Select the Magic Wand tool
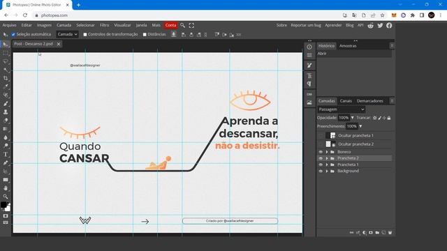The image size is (447, 251). [x=6, y=70]
